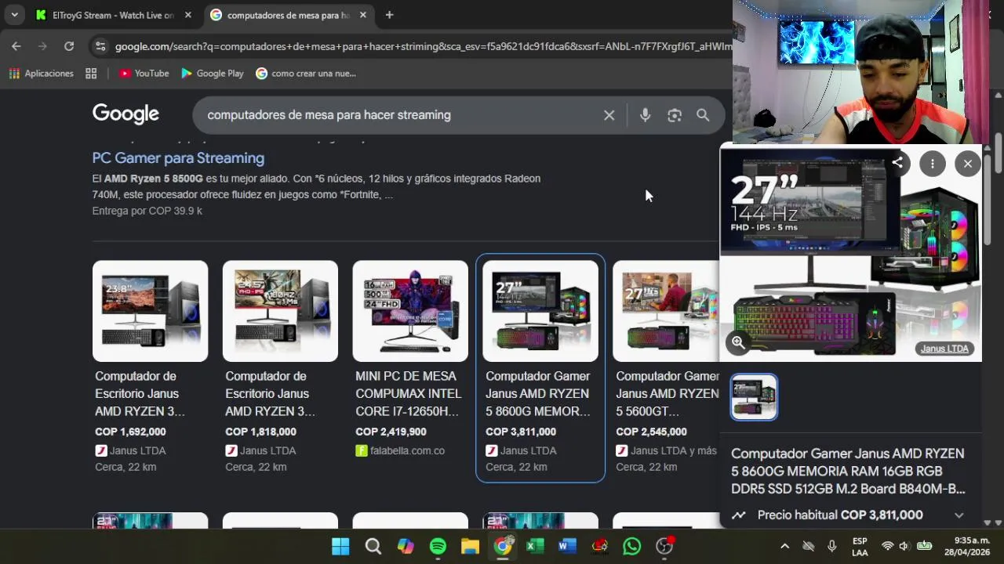Open File Explorer from the taskbar
Screen dimensions: 1004x564
[470, 546]
